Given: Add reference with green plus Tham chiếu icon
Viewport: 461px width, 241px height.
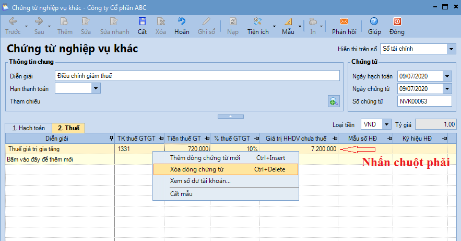Looking at the screenshot, I should click(x=334, y=101).
